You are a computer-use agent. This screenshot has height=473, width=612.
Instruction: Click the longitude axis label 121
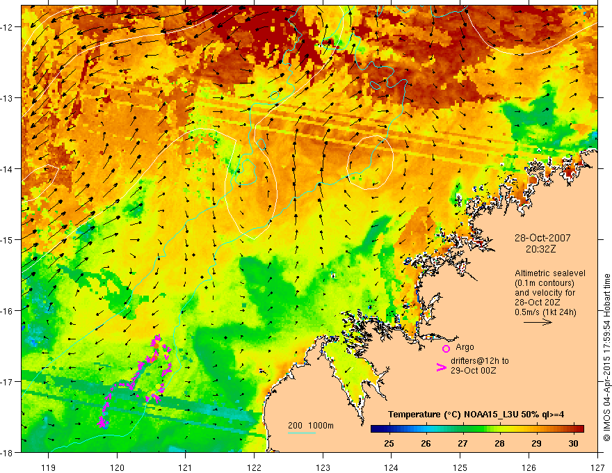(186, 467)
